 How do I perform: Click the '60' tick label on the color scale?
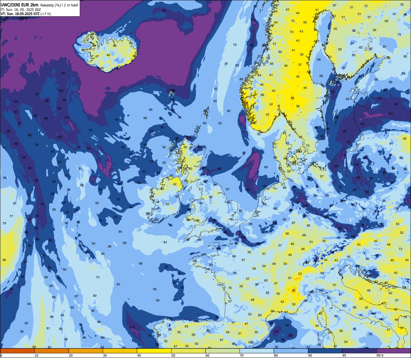click(x=207, y=355)
